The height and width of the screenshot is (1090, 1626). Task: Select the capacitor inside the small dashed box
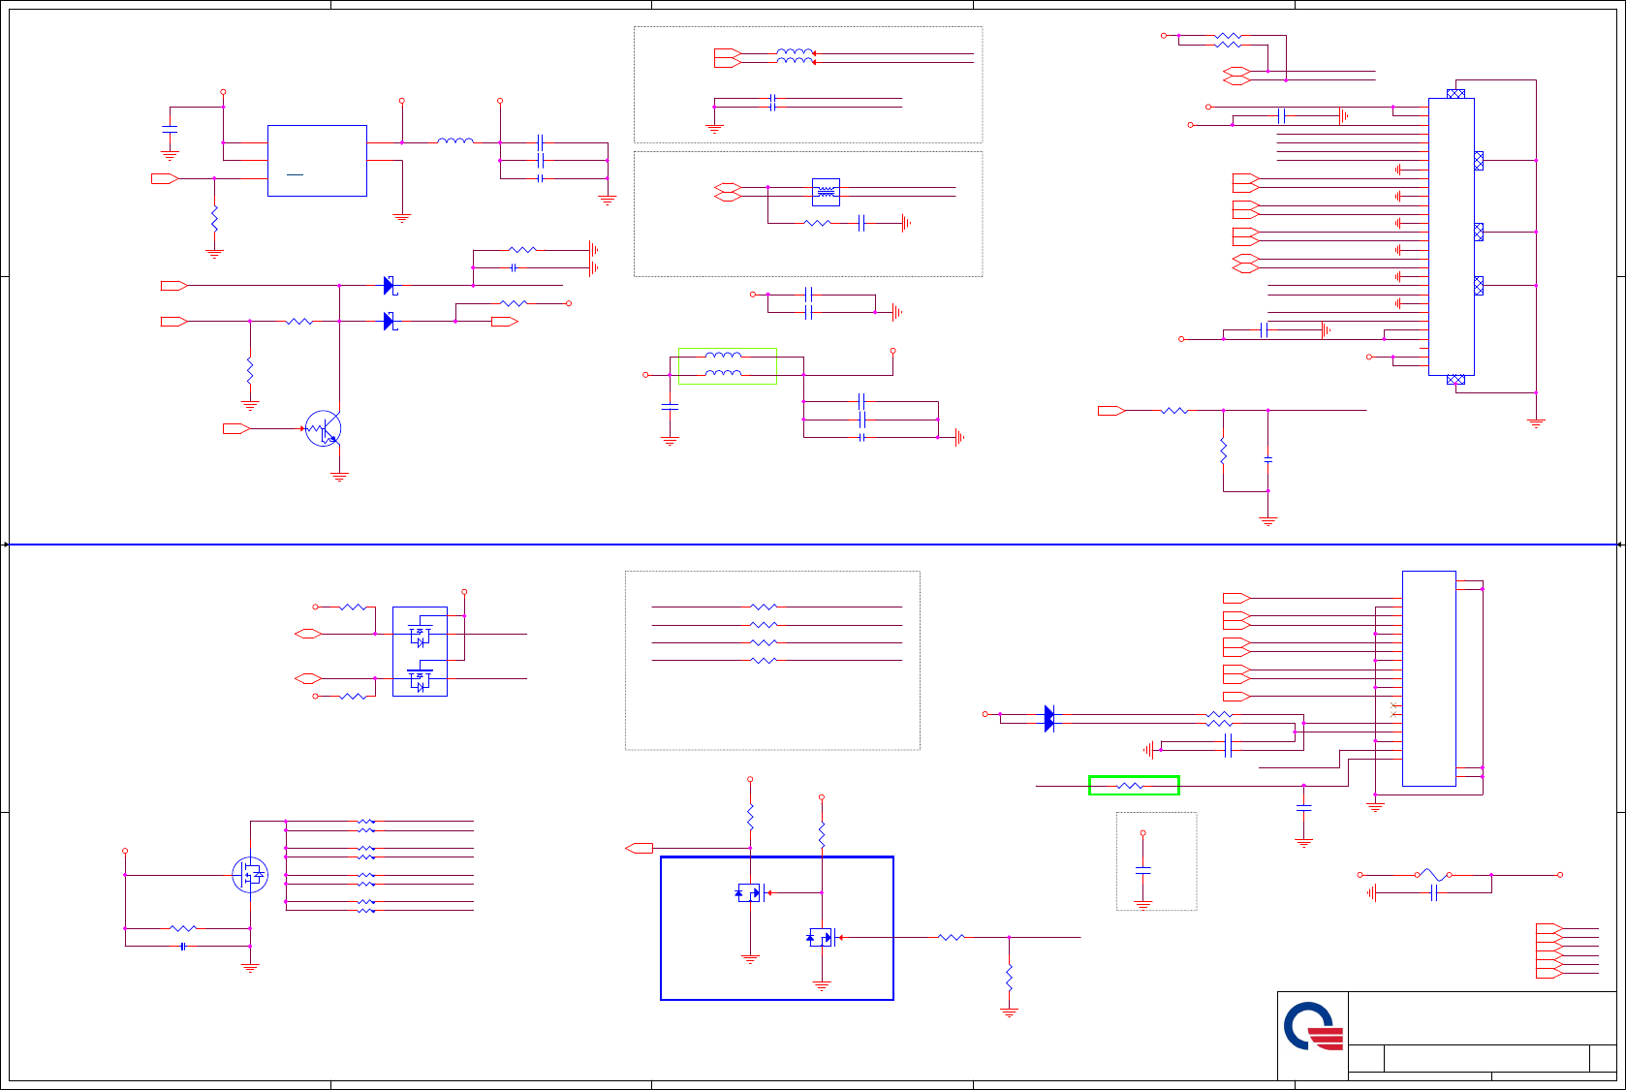click(1143, 870)
